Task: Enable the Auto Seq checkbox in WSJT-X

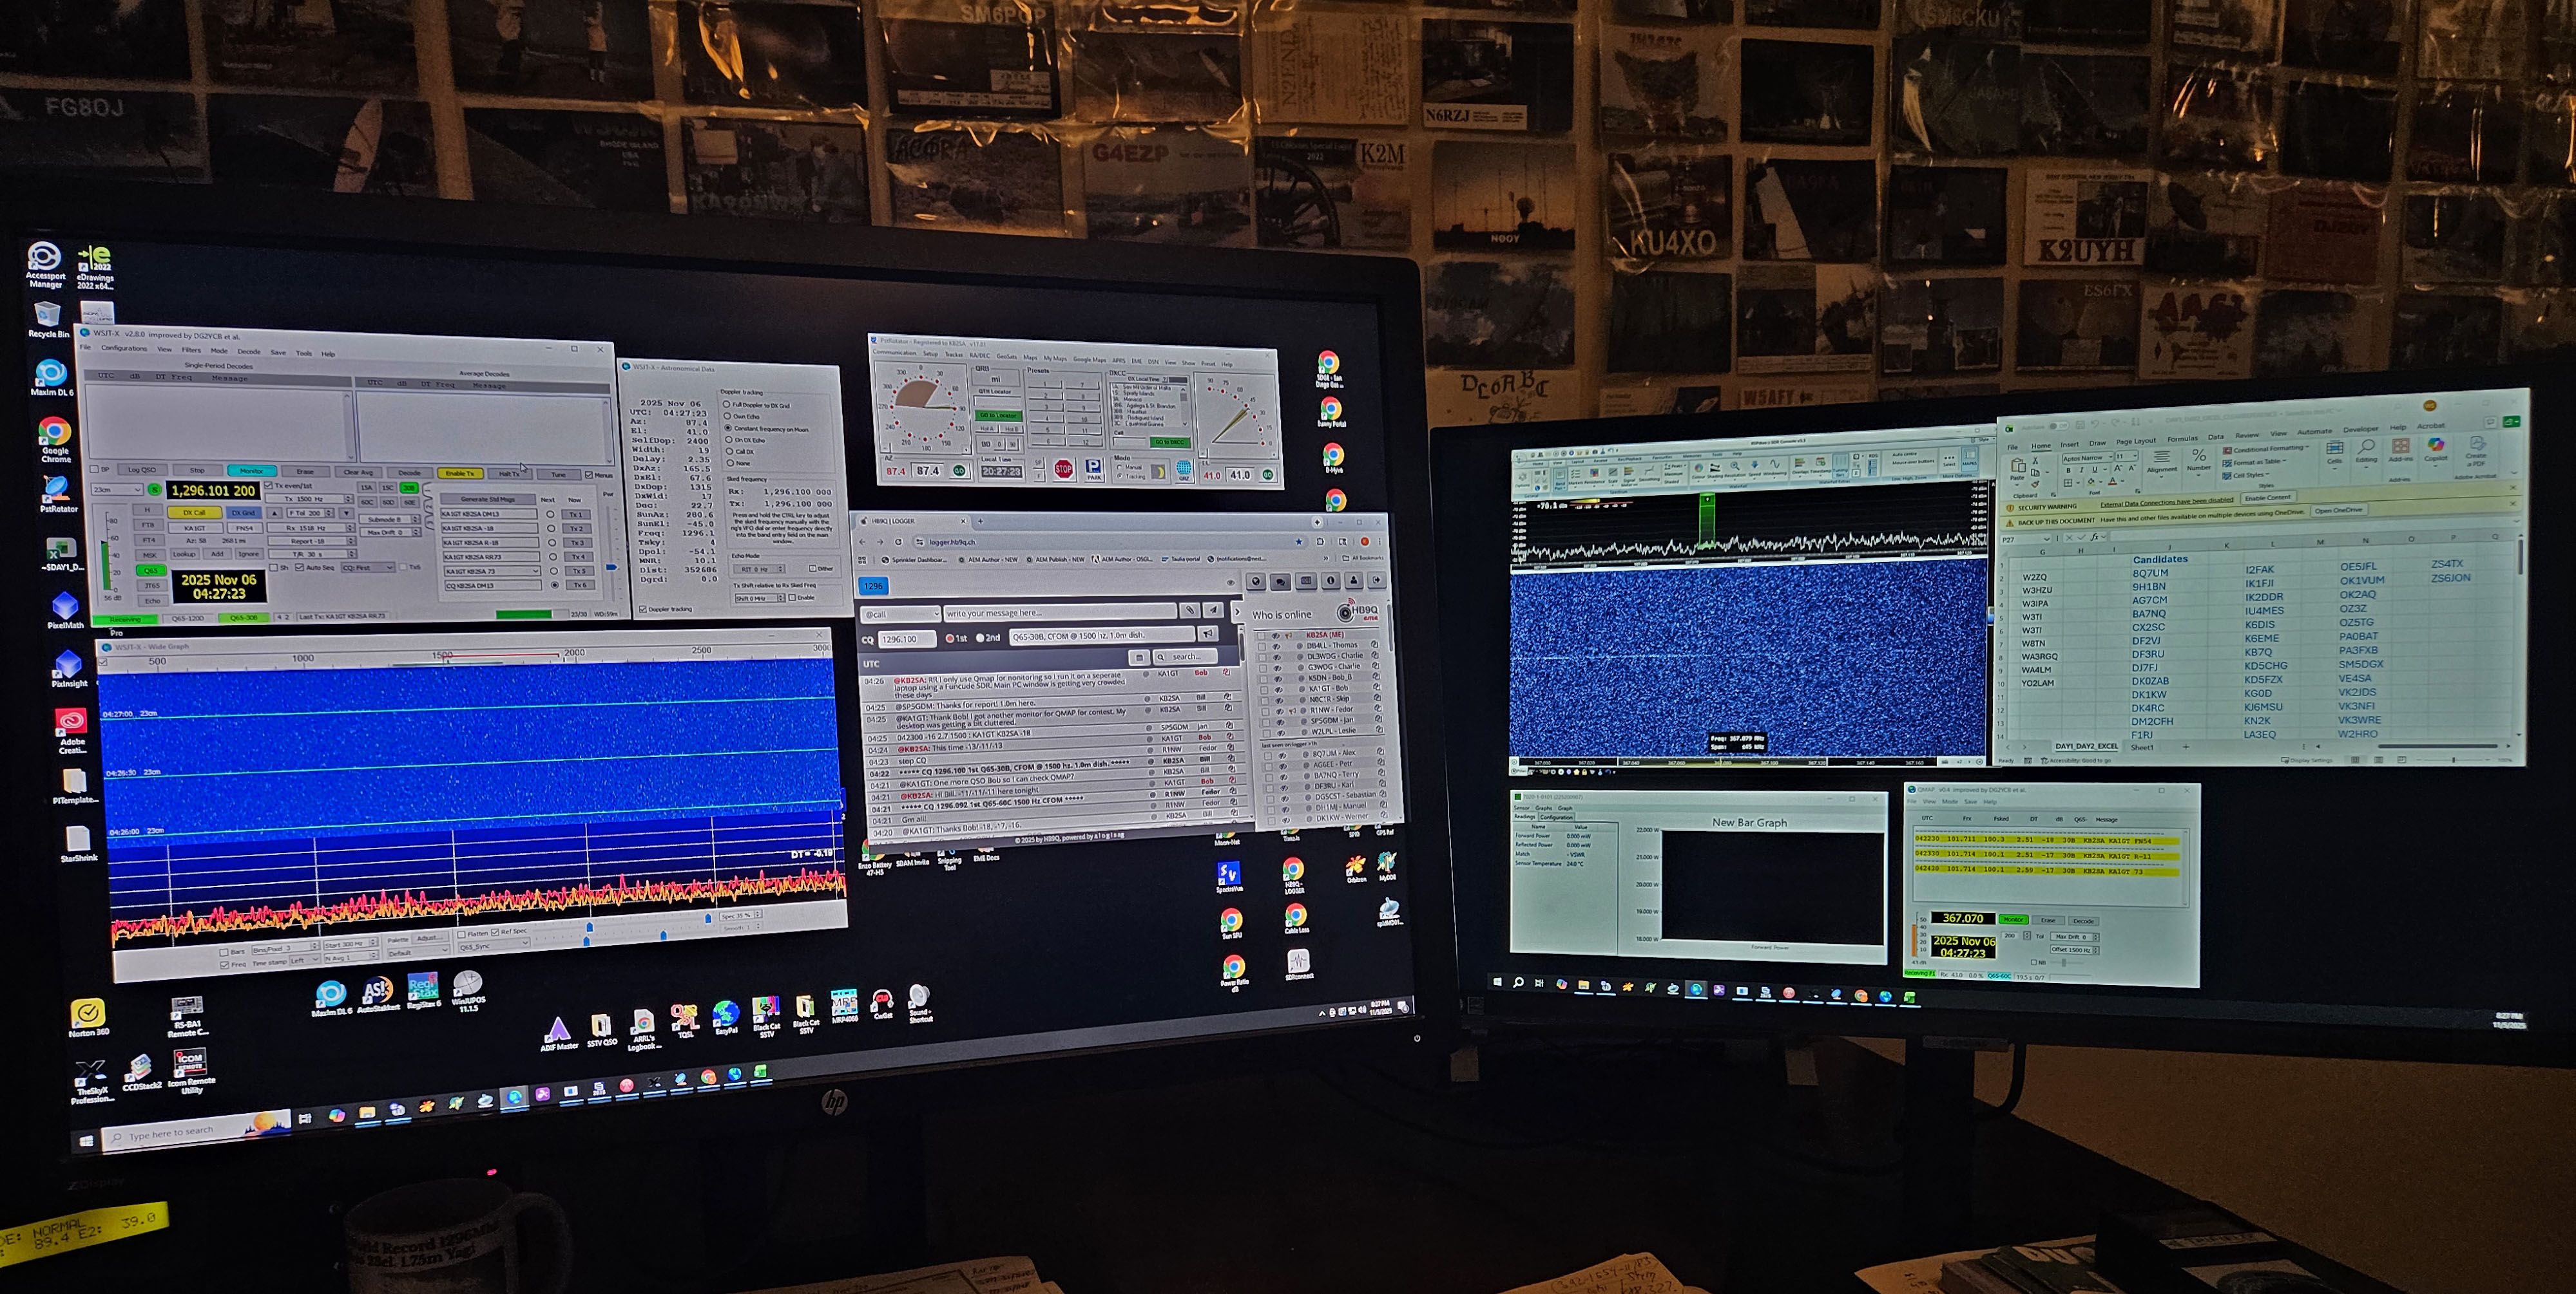Action: [300, 568]
